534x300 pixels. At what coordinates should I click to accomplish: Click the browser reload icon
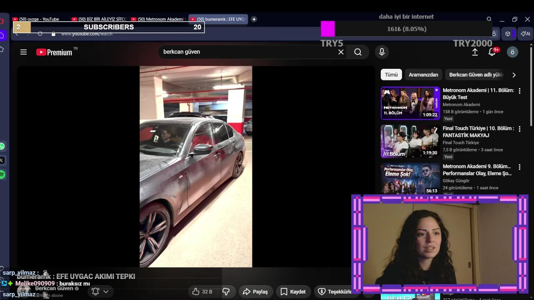pyautogui.click(x=40, y=34)
